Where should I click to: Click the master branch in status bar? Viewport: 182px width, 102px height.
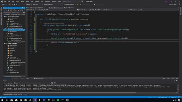click(x=173, y=97)
